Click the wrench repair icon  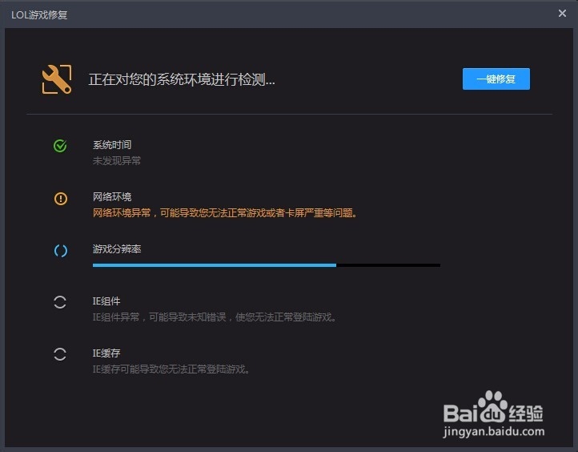56,79
